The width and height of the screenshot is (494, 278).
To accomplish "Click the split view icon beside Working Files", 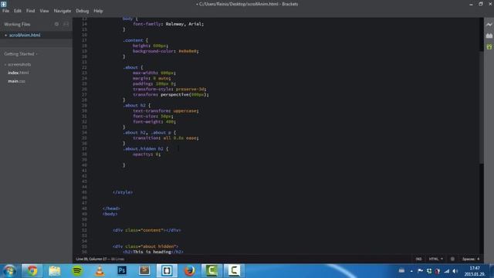I will (x=66, y=24).
